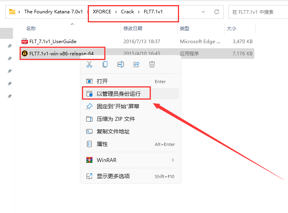Screen dimensions: 288x213
Task: Sort by 名称 column header
Action: point(31,29)
